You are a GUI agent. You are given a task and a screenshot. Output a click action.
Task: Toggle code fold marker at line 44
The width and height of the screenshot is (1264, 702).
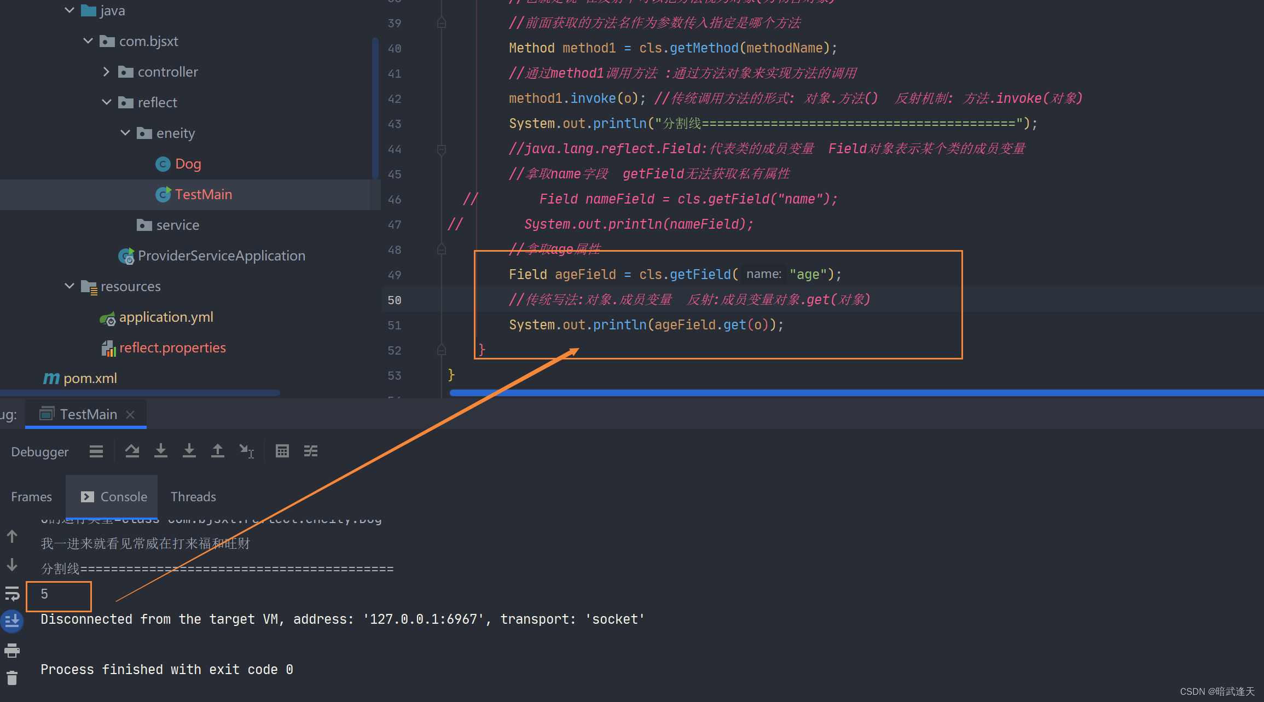tap(441, 149)
